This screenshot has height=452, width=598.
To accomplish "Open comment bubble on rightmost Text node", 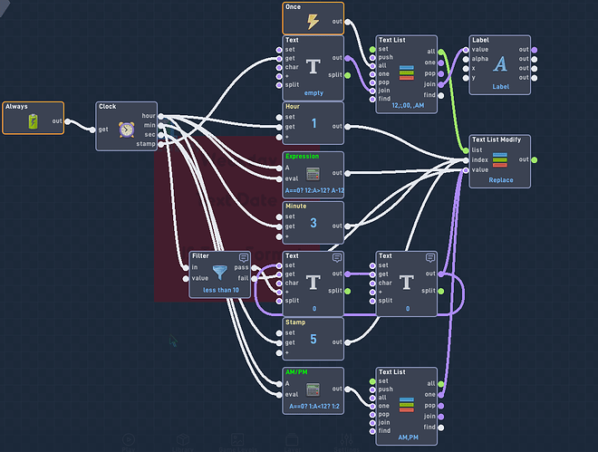I will tap(430, 257).
